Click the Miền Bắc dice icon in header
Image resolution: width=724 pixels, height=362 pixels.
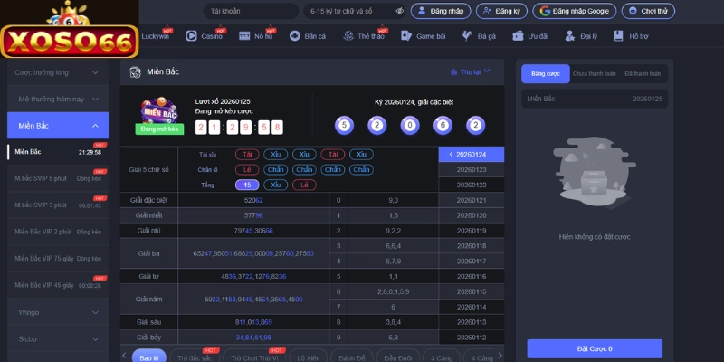click(x=135, y=72)
